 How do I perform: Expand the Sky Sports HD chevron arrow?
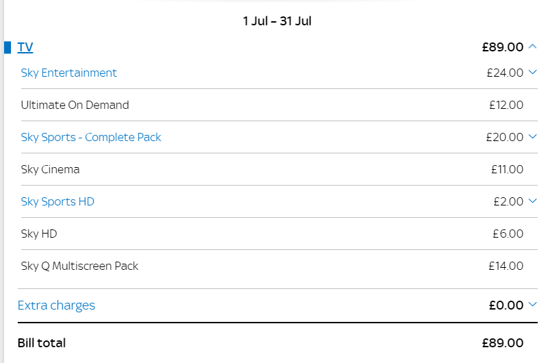tap(533, 201)
